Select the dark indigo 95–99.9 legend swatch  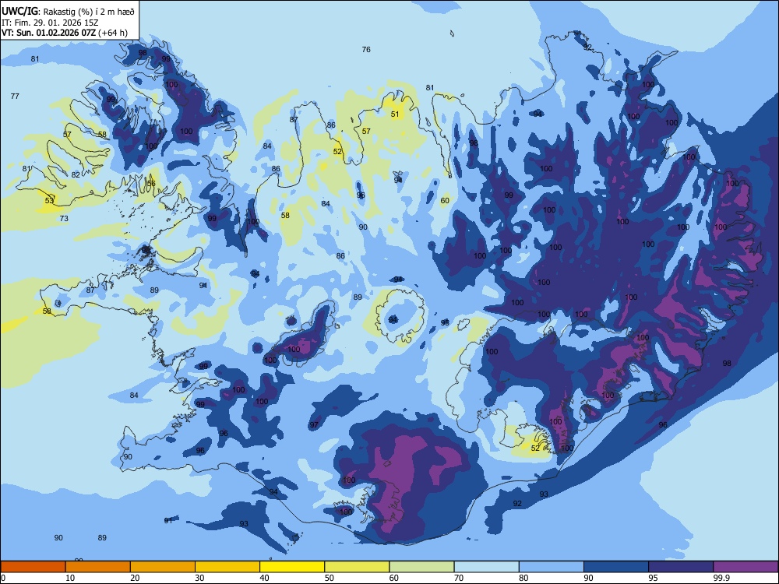point(681,567)
